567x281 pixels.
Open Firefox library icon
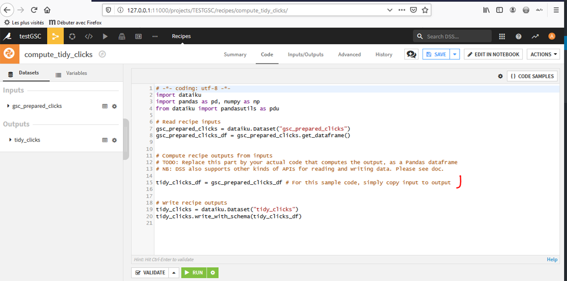(x=486, y=10)
